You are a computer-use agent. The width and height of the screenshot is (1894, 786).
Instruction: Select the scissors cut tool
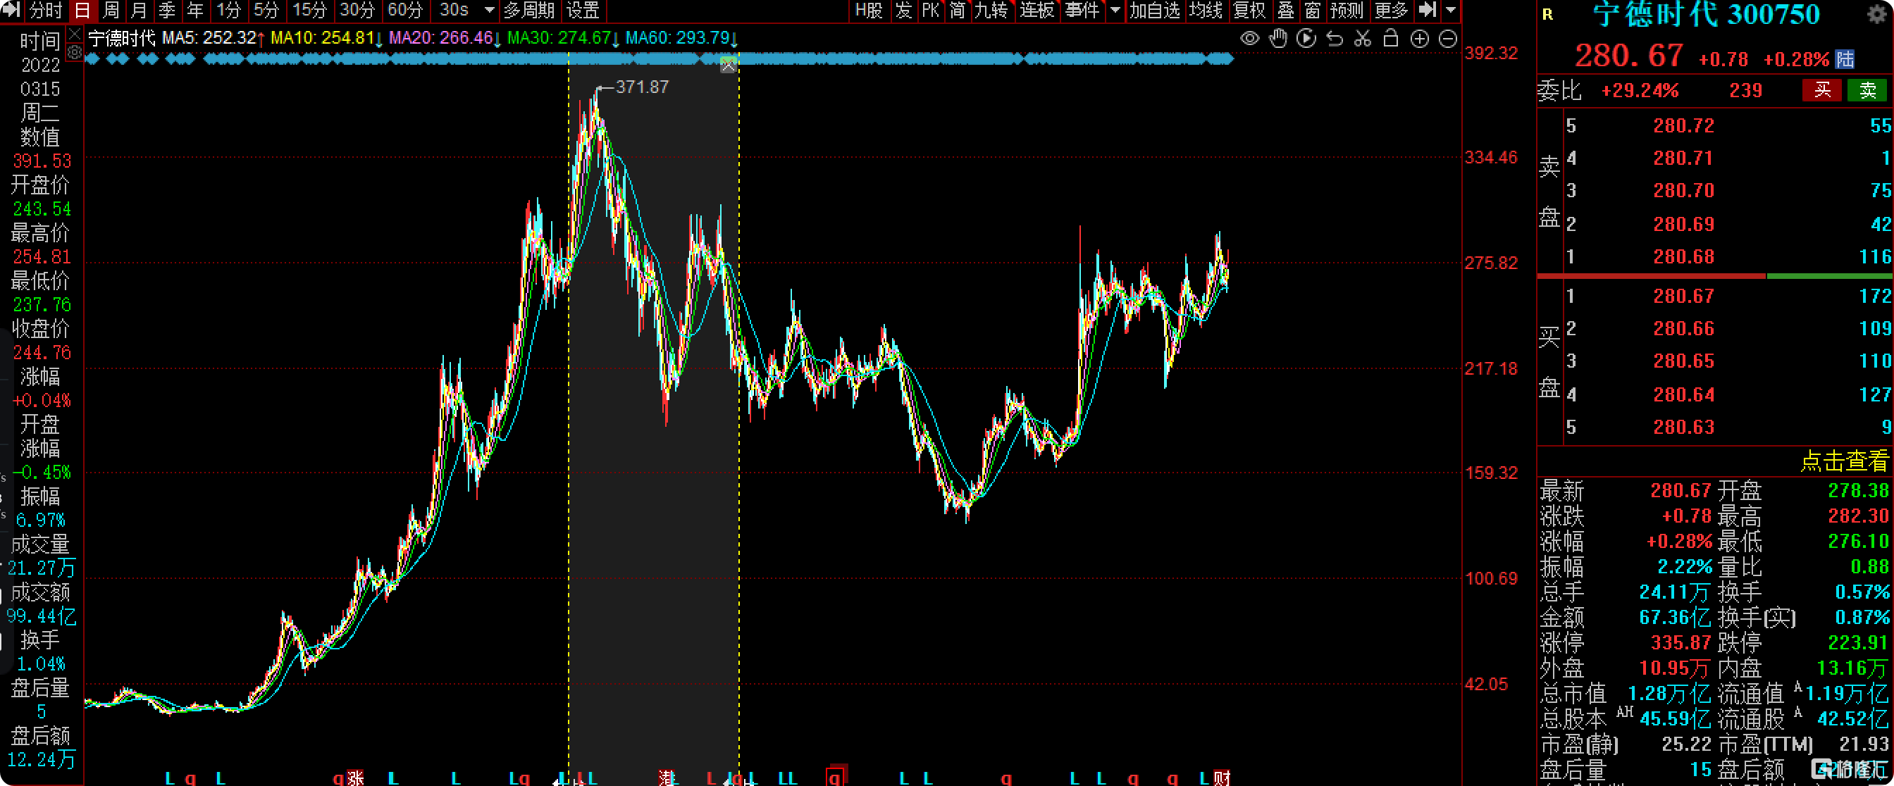pos(1363,38)
